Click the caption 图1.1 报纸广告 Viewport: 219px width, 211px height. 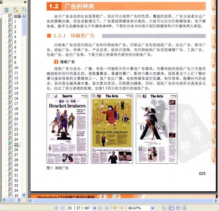[57, 168]
